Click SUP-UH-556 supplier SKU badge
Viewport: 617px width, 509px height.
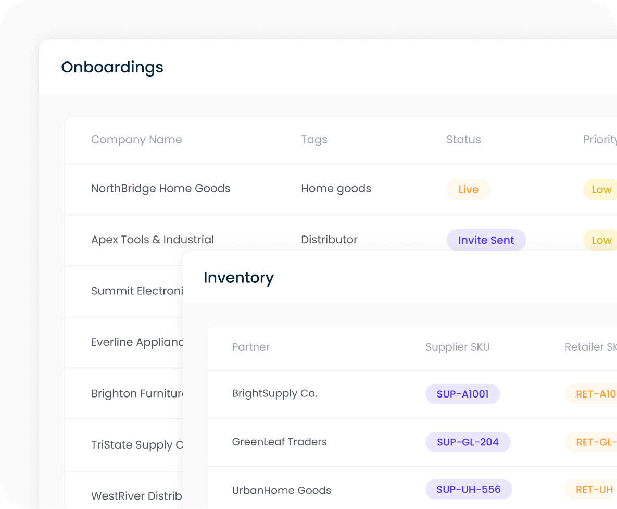click(x=468, y=490)
